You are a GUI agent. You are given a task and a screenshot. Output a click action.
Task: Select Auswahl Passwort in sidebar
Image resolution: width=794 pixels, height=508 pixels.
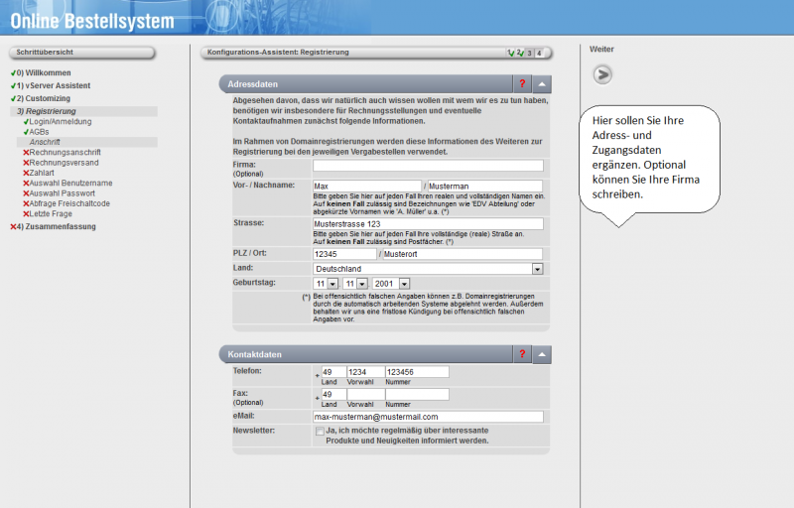pos(63,193)
